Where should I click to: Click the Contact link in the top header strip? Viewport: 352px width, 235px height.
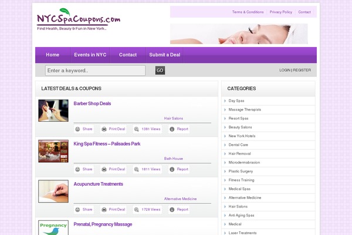pyautogui.click(x=304, y=12)
